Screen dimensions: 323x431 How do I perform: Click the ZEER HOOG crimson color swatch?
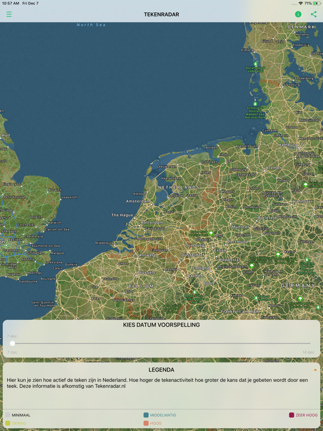coord(292,415)
